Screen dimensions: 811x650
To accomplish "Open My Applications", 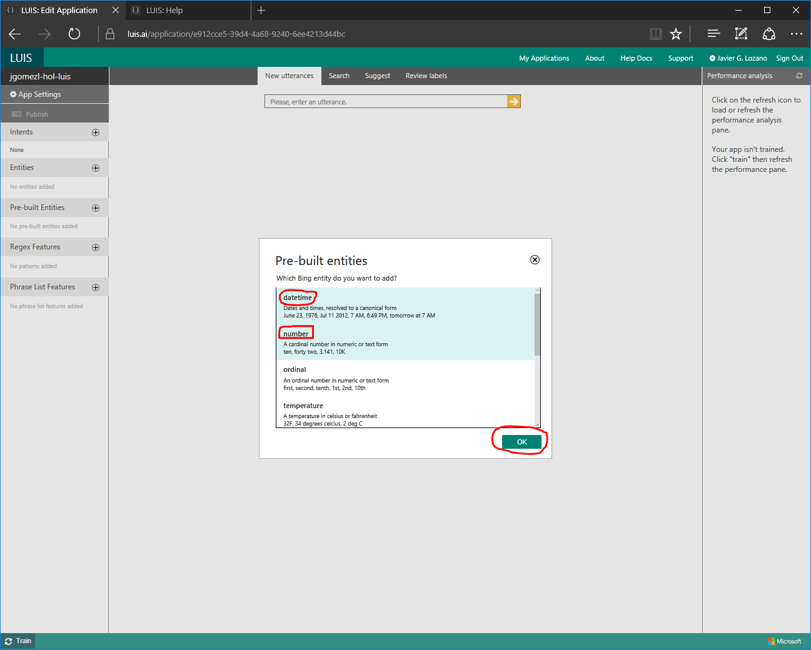I will [x=544, y=58].
